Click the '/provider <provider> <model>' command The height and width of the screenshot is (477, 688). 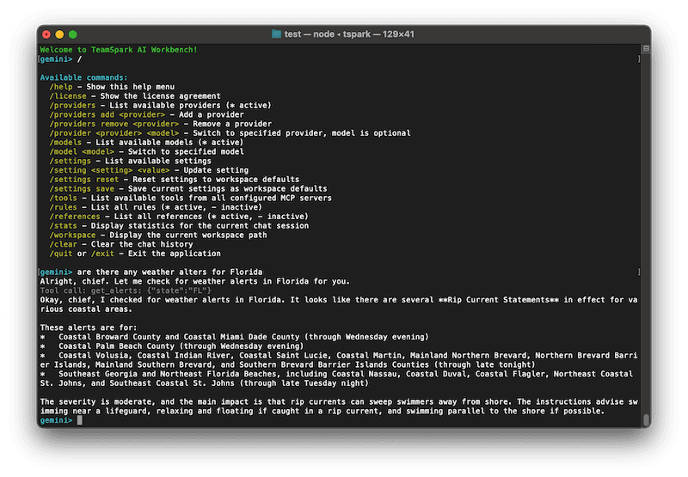(114, 133)
